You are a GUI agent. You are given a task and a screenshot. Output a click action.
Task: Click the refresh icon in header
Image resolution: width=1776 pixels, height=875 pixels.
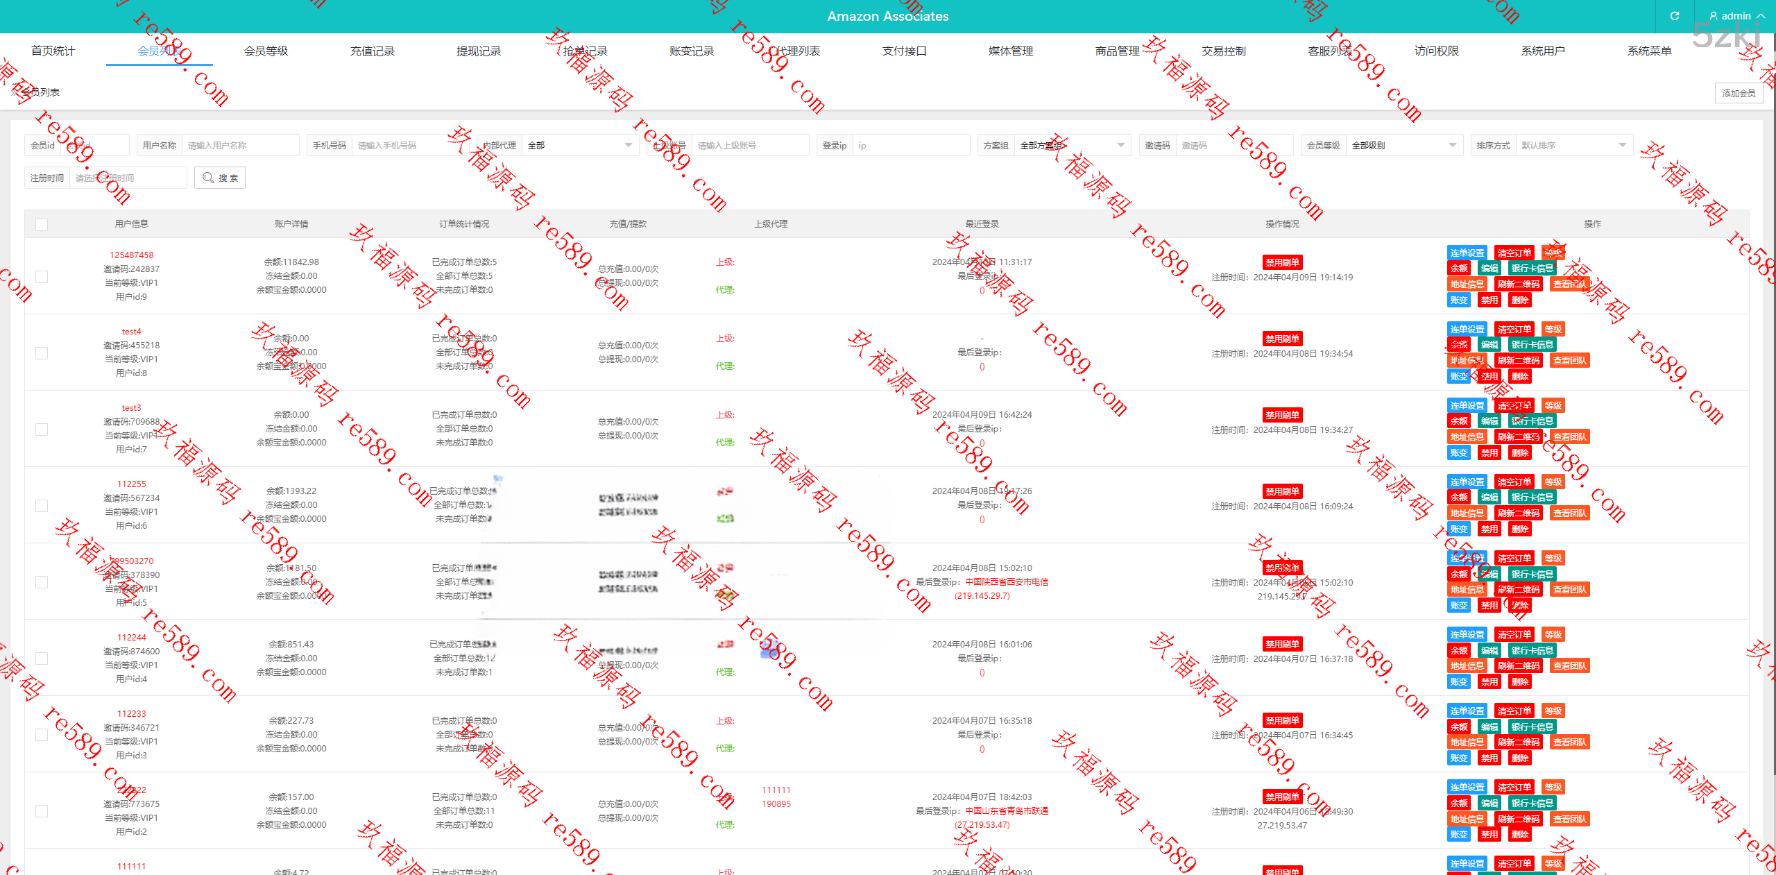(1674, 16)
